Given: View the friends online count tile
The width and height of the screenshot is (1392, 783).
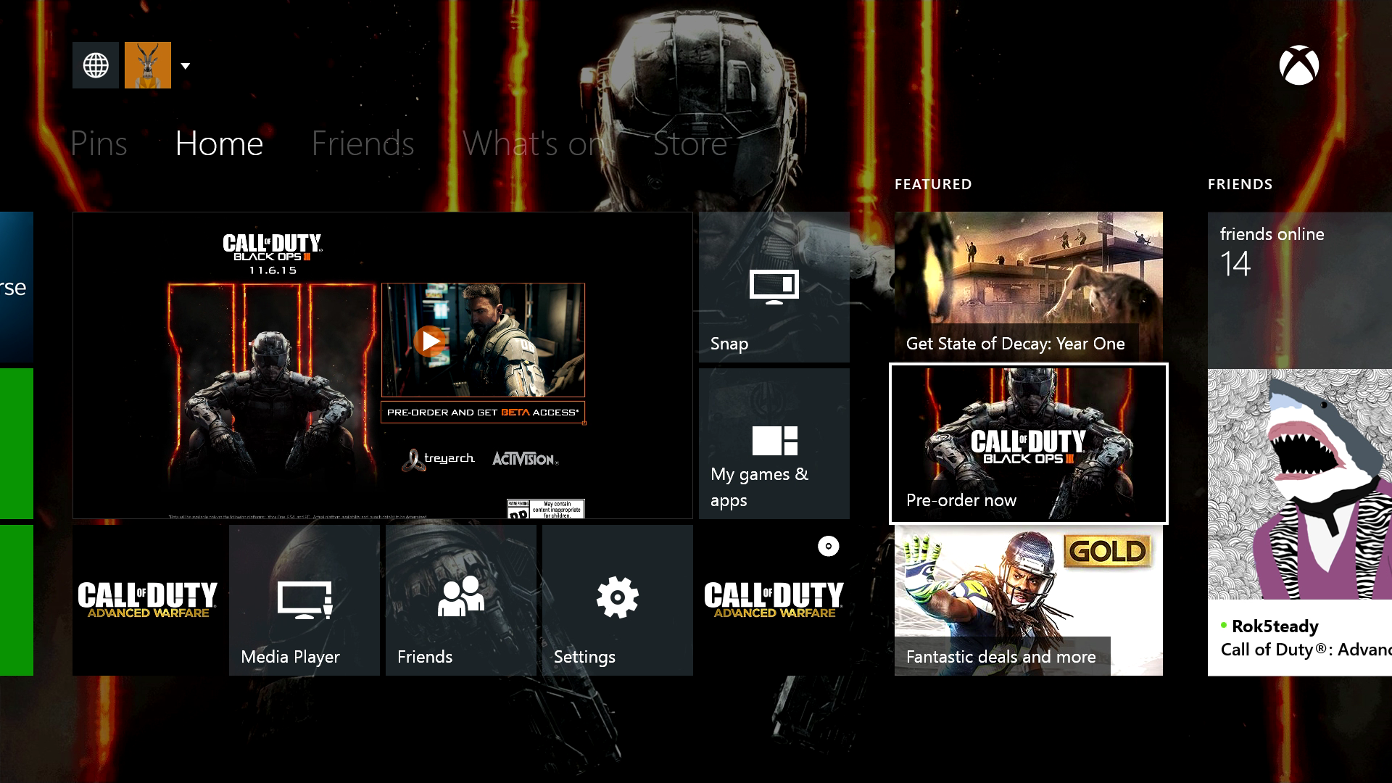Looking at the screenshot, I should pos(1299,287).
